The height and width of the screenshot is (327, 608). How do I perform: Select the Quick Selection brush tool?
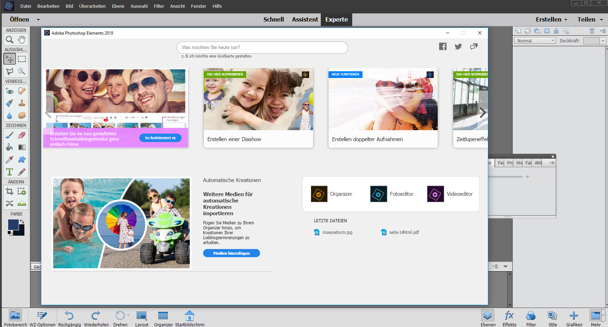coord(22,71)
